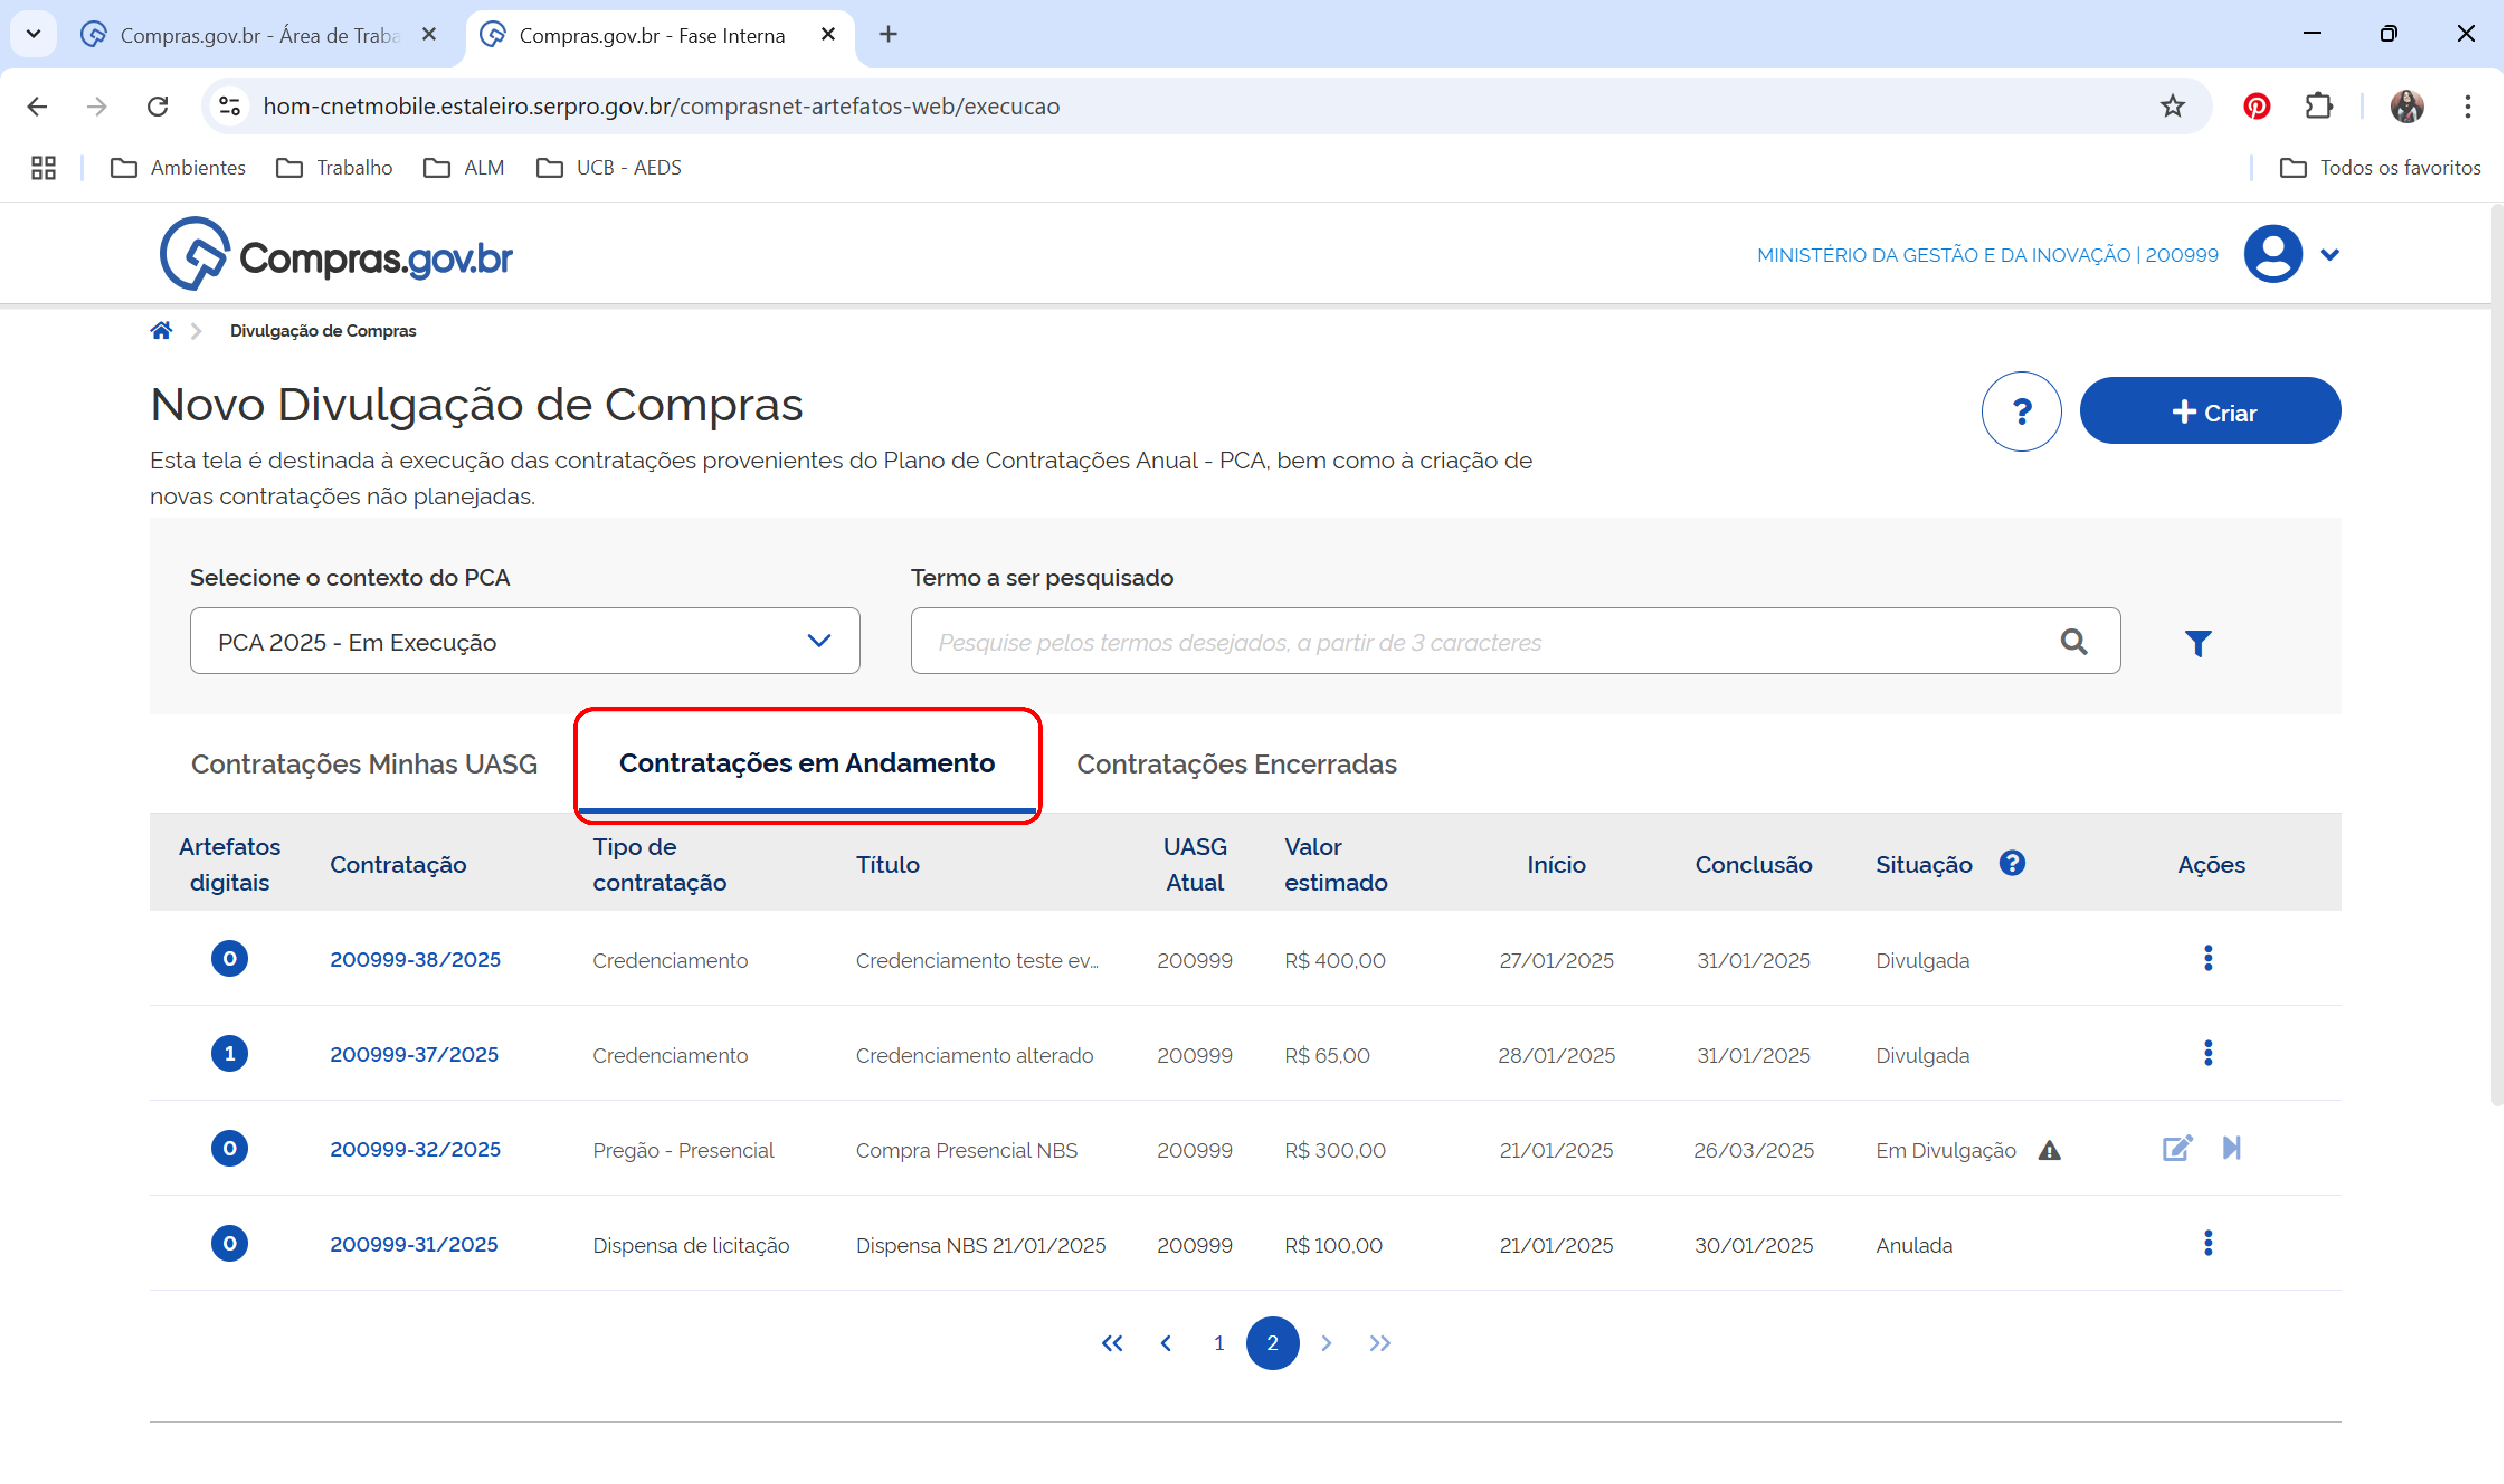2504x1484 pixels.
Task: Reload the page
Action: pos(157,106)
